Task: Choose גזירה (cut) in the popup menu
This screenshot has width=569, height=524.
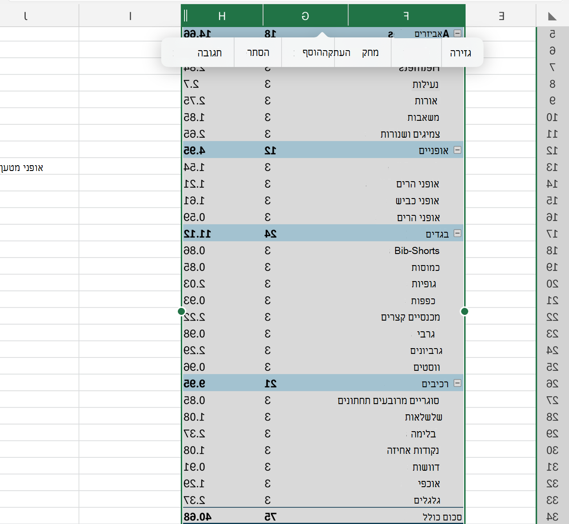Action: (x=461, y=53)
